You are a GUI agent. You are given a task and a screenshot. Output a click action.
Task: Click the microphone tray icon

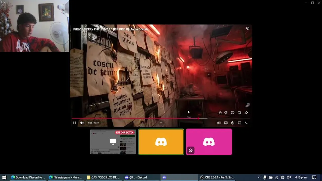[265, 177]
